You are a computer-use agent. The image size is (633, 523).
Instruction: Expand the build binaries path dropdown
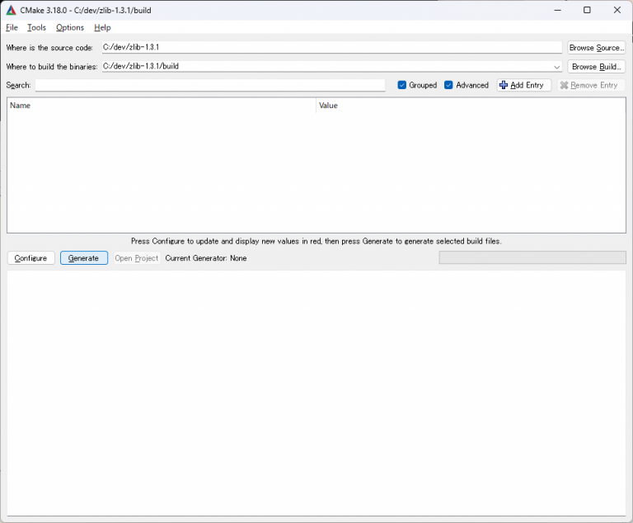click(558, 67)
